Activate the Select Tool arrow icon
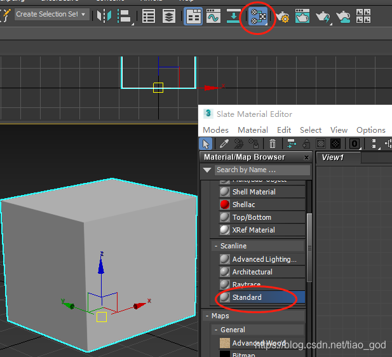This screenshot has height=357, width=392. point(206,144)
